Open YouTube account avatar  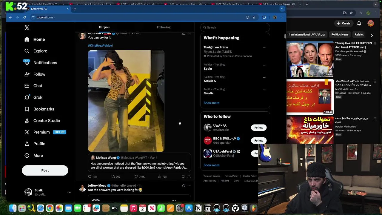click(x=371, y=23)
